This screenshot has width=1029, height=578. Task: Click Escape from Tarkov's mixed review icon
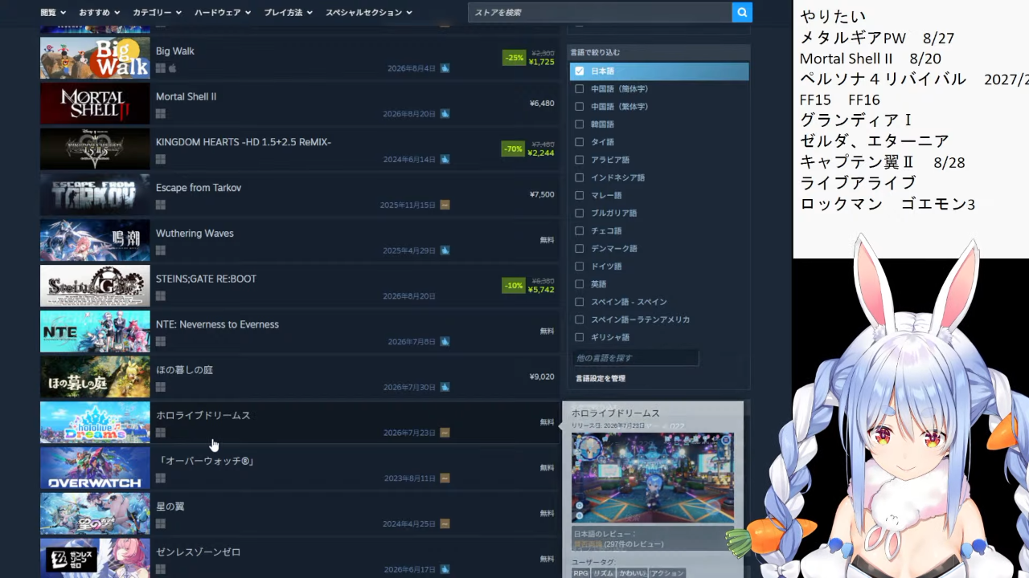click(x=445, y=205)
